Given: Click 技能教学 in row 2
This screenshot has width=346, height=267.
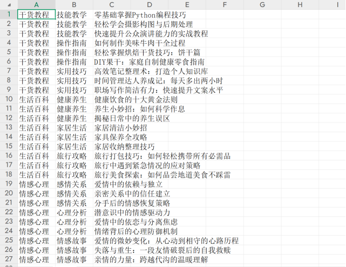Looking at the screenshot, I should 72,24.
